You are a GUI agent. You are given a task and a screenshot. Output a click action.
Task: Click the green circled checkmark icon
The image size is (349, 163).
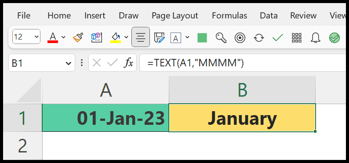[x=334, y=38]
